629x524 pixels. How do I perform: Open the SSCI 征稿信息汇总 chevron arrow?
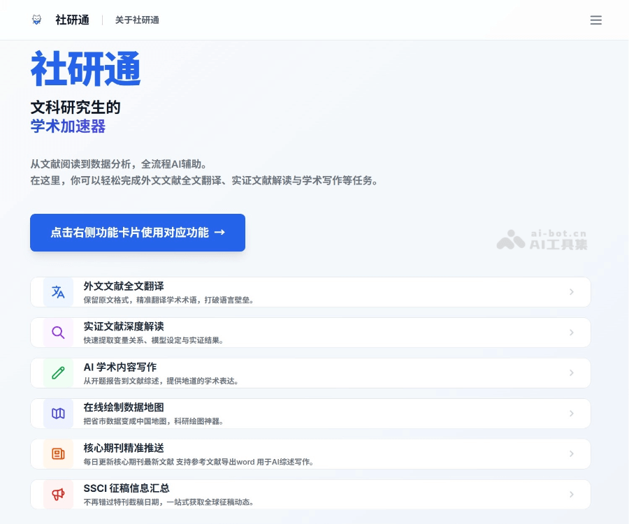pos(572,494)
